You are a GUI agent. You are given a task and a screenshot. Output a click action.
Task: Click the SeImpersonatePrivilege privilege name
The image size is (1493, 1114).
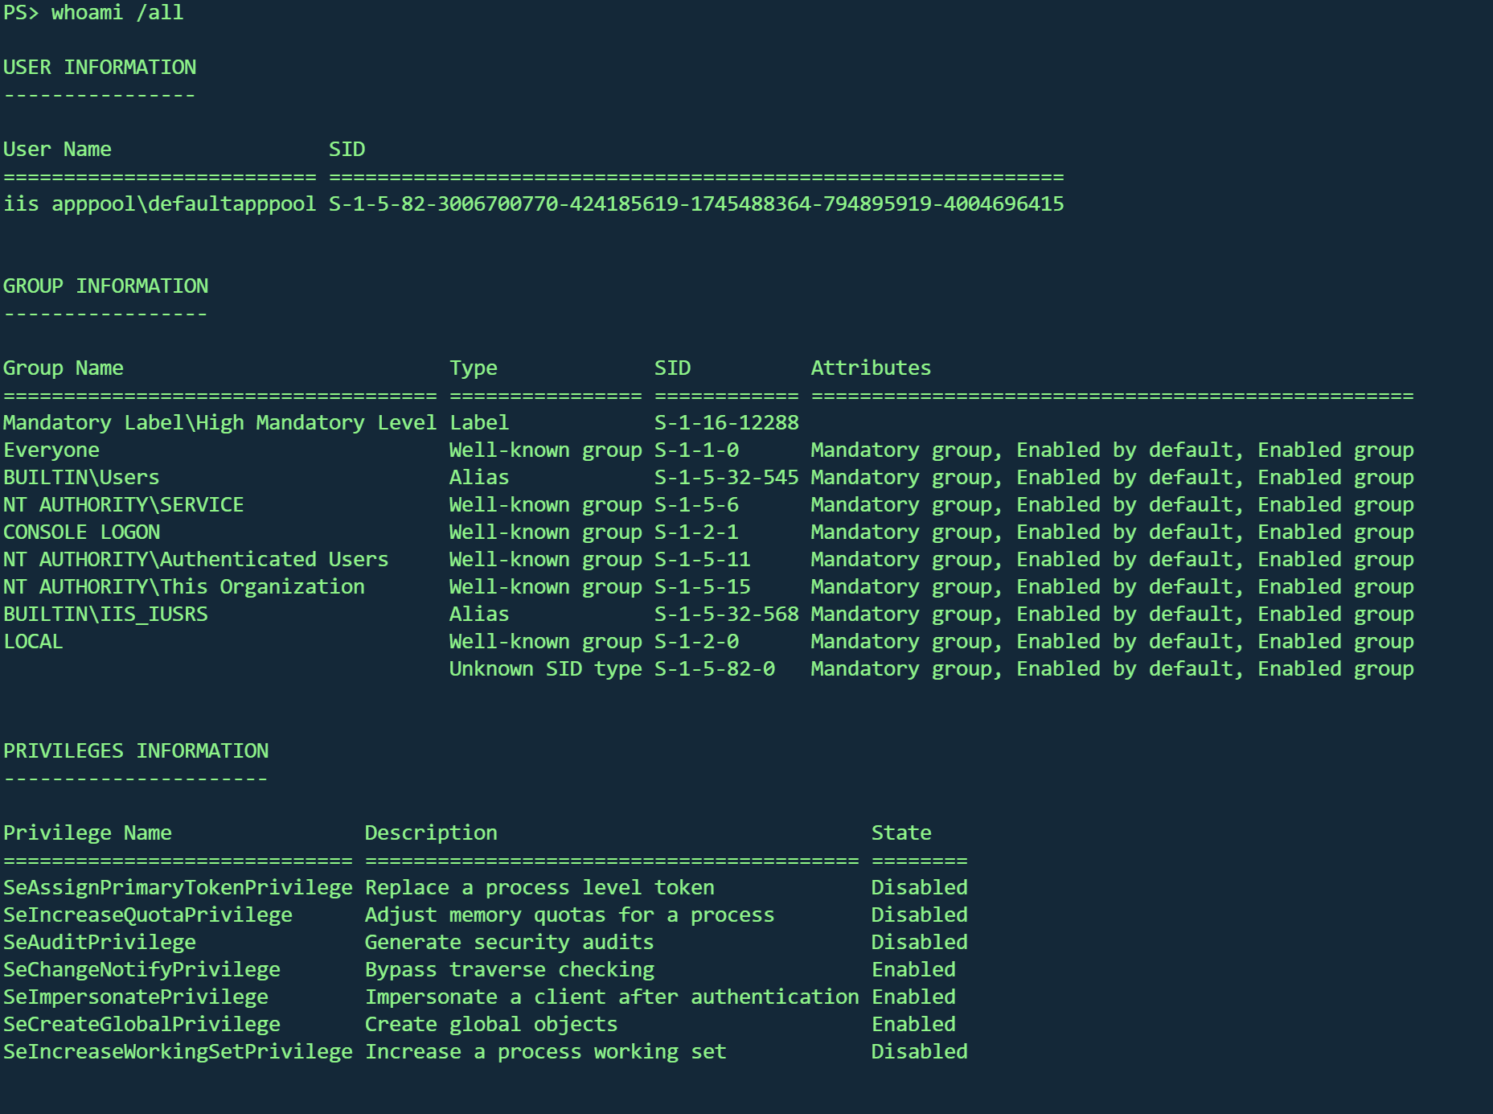coord(136,997)
